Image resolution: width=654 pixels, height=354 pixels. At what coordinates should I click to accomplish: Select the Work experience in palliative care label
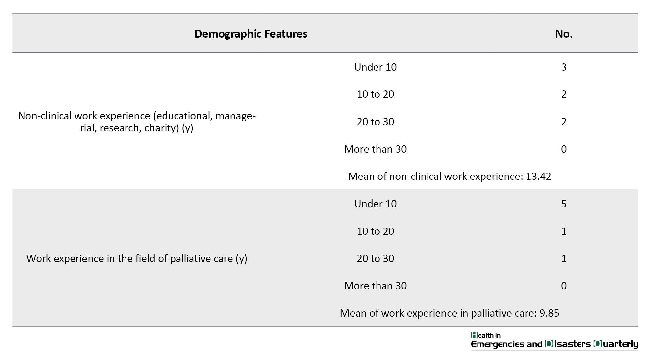137,258
